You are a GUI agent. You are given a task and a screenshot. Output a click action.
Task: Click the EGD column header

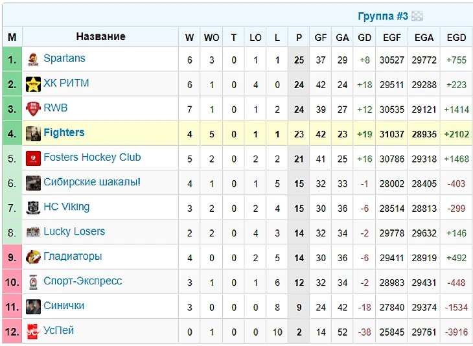coord(456,38)
